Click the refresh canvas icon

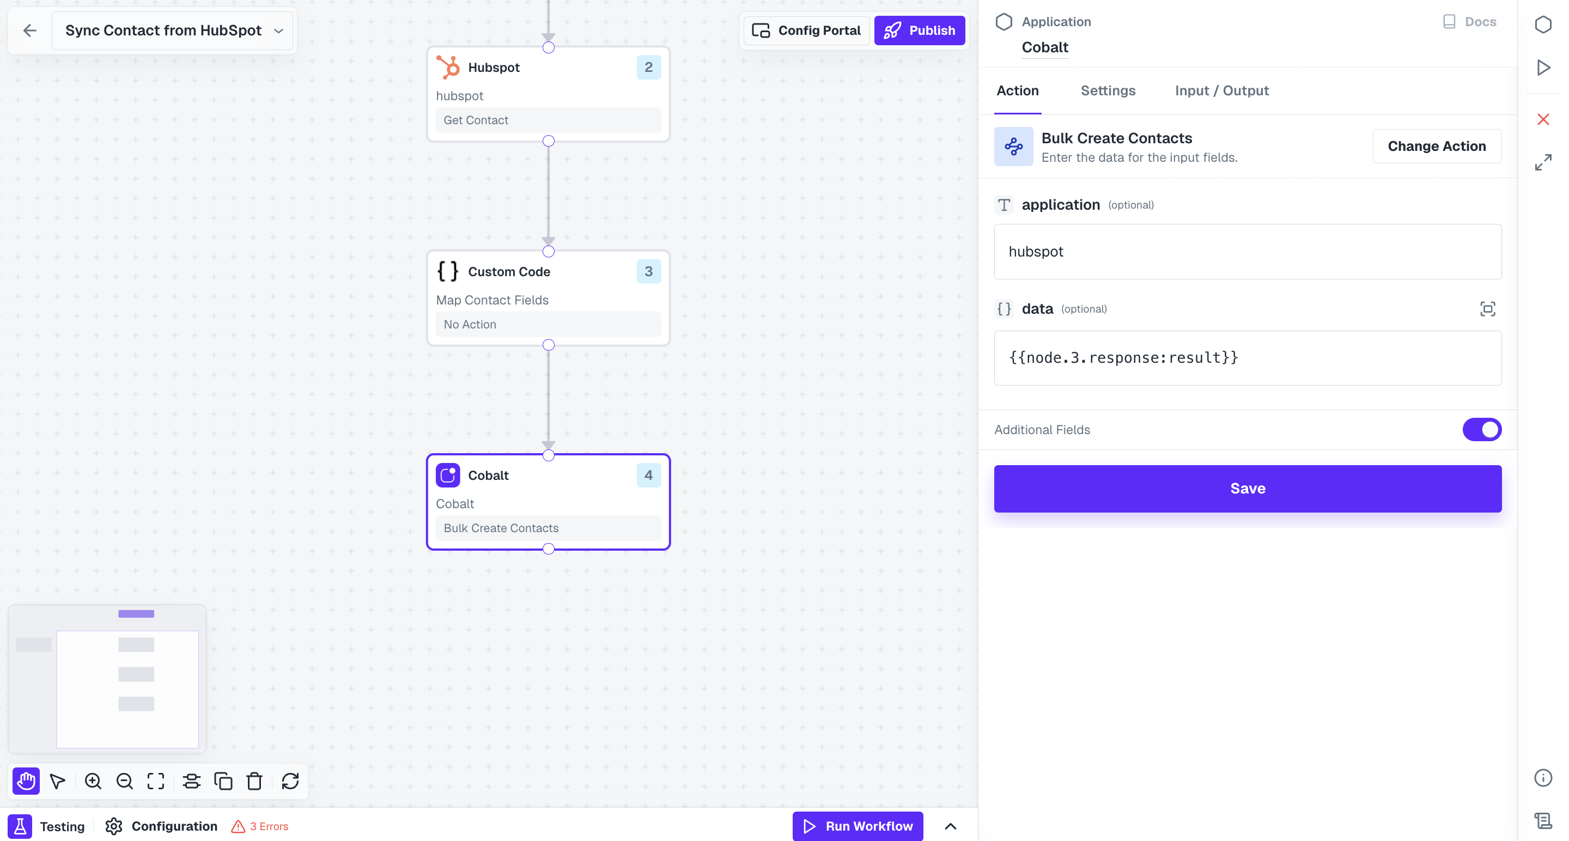290,781
